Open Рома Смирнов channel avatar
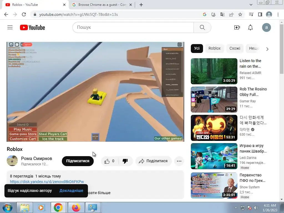 [12, 161]
